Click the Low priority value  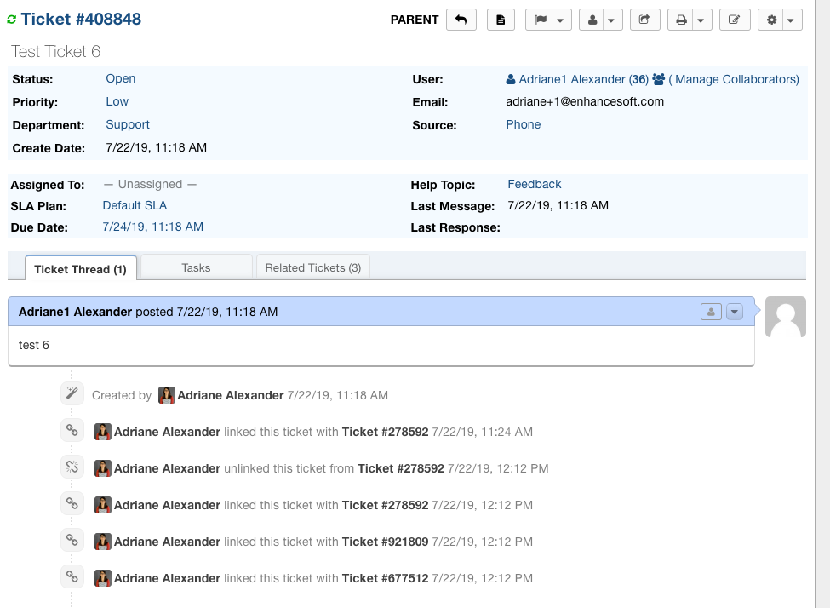pos(117,101)
